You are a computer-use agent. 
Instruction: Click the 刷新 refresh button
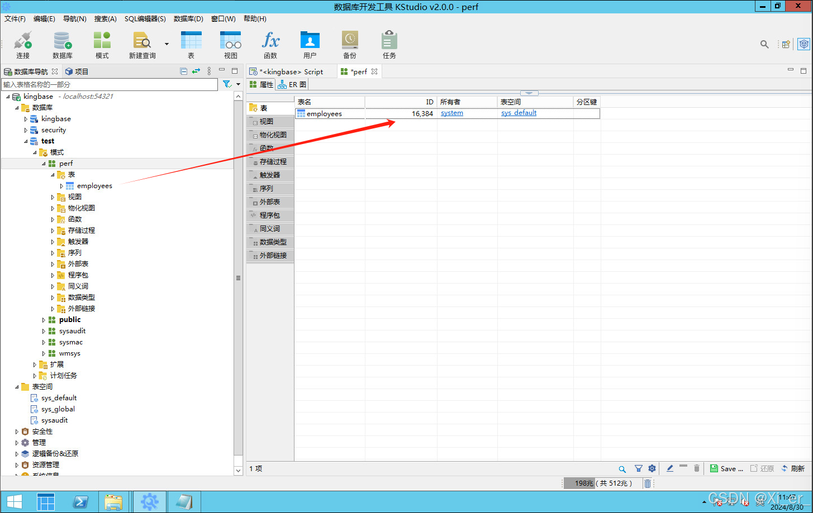pos(792,469)
